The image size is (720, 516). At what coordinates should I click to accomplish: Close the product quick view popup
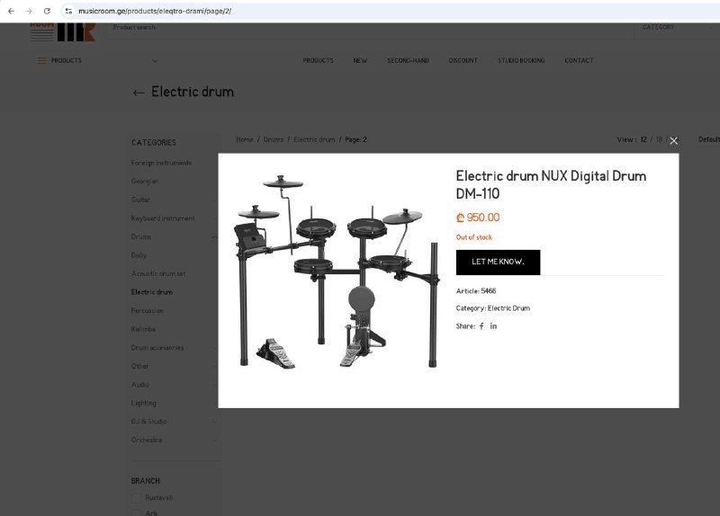pyautogui.click(x=673, y=141)
